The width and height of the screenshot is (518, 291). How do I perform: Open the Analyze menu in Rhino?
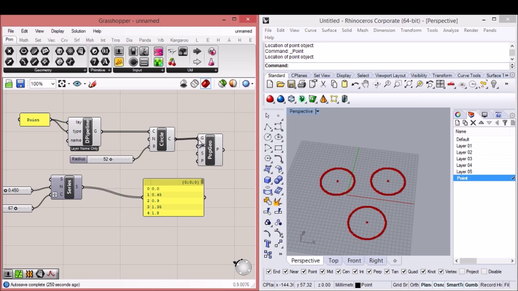click(x=451, y=30)
